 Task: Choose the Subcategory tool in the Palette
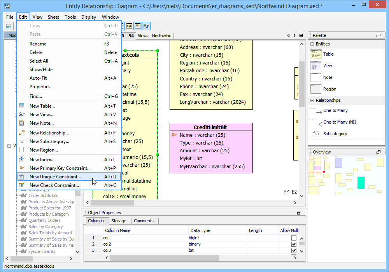pyautogui.click(x=335, y=134)
